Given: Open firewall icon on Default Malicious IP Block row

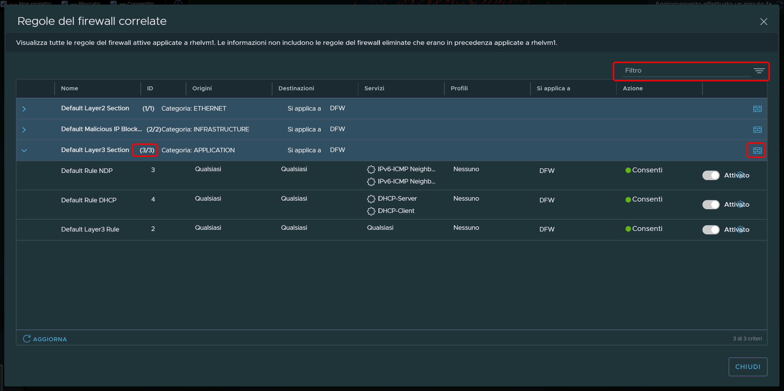Looking at the screenshot, I should point(757,129).
